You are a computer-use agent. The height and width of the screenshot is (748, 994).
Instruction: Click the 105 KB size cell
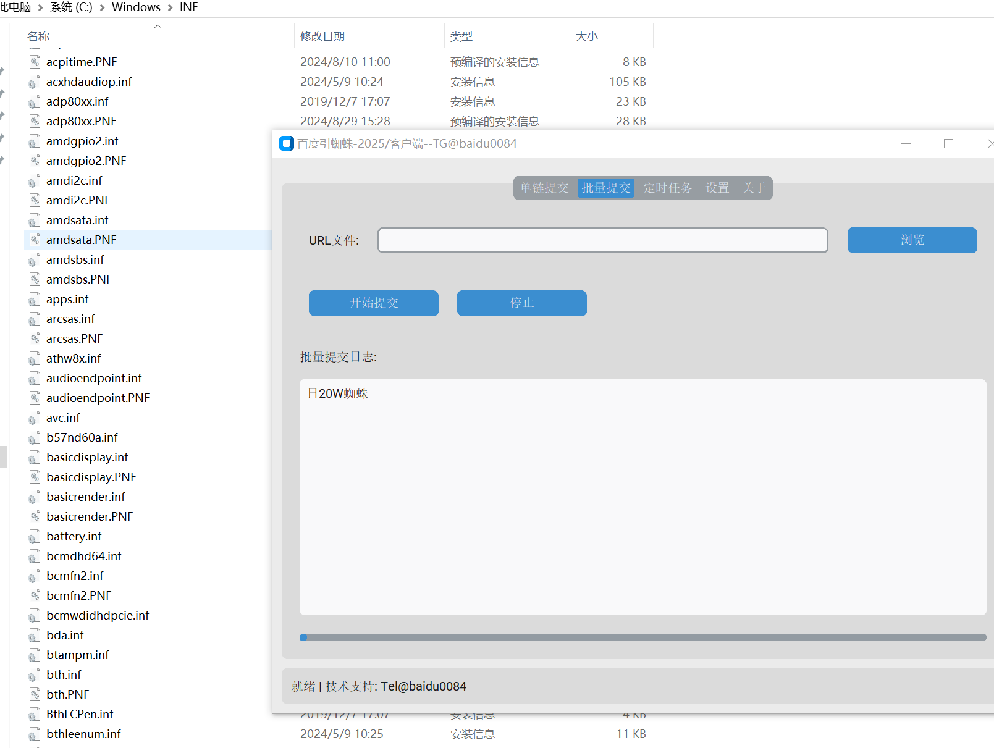[x=628, y=82]
